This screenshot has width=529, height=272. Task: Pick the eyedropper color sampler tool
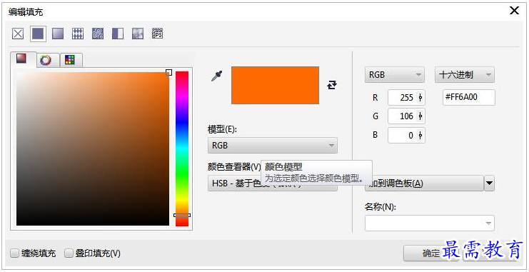coord(216,76)
